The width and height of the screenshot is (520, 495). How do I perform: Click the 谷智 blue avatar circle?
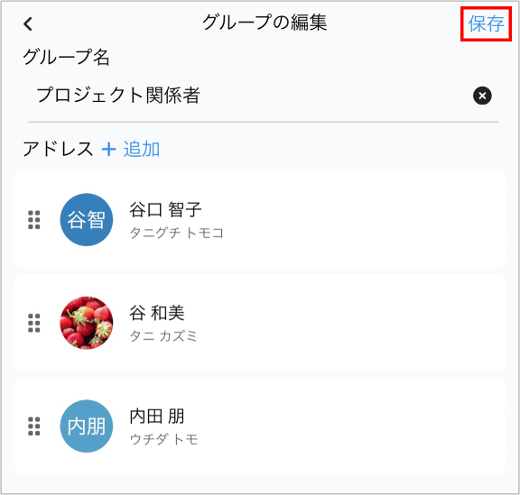click(87, 220)
